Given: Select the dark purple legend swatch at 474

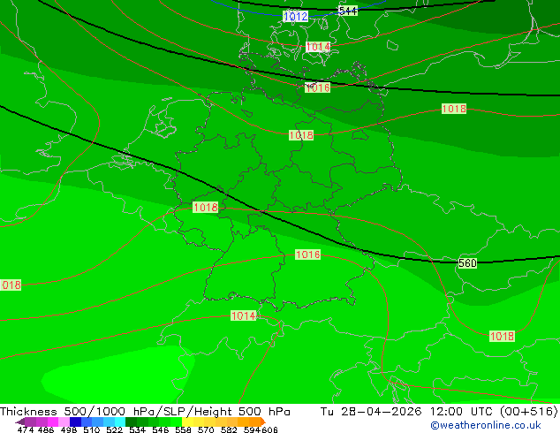Looking at the screenshot, I should 30,422.
